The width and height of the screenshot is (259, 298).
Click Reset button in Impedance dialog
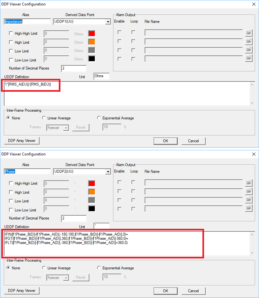pyautogui.click(x=81, y=127)
